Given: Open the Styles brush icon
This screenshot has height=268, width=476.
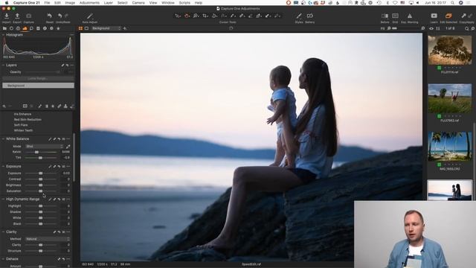Looking at the screenshot, I should coord(299,16).
